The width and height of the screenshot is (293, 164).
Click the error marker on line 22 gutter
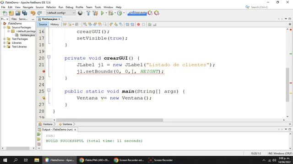coord(44,71)
